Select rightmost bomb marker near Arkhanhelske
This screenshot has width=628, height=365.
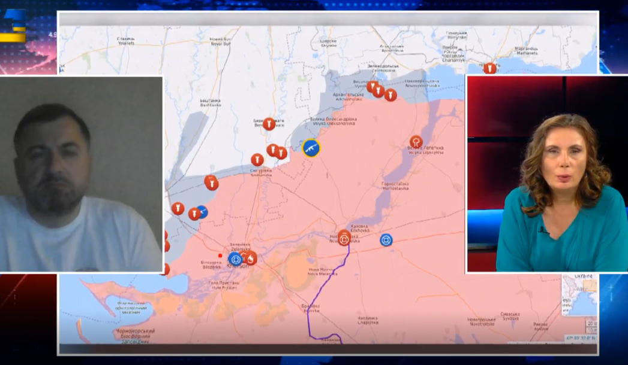point(390,95)
